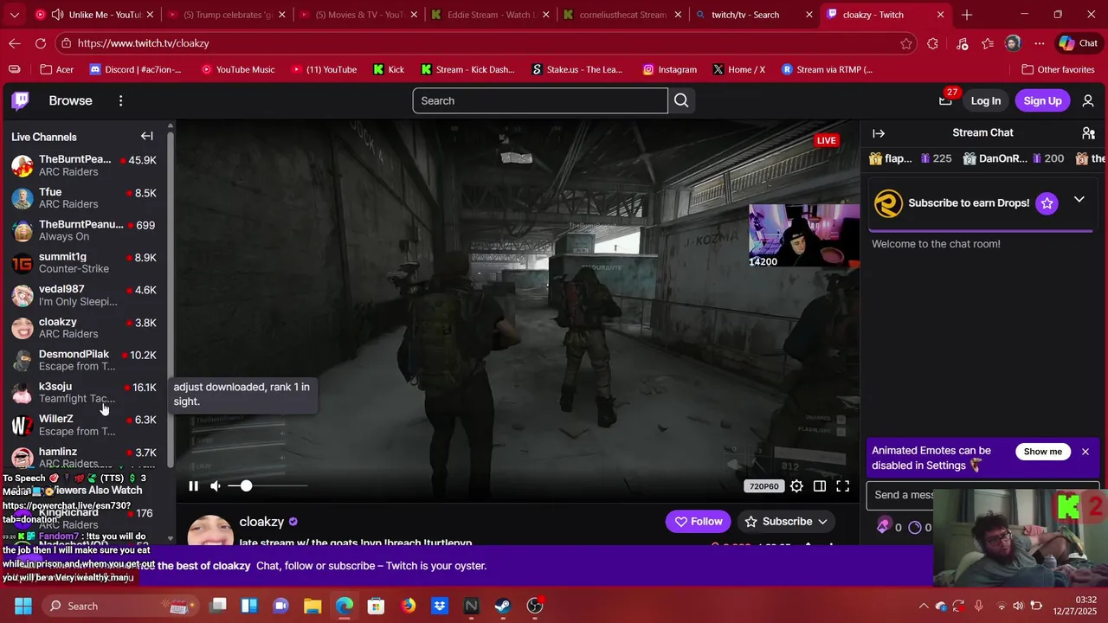Open the three-dot more menu next to Browse
This screenshot has height=623, width=1108.
(121, 100)
